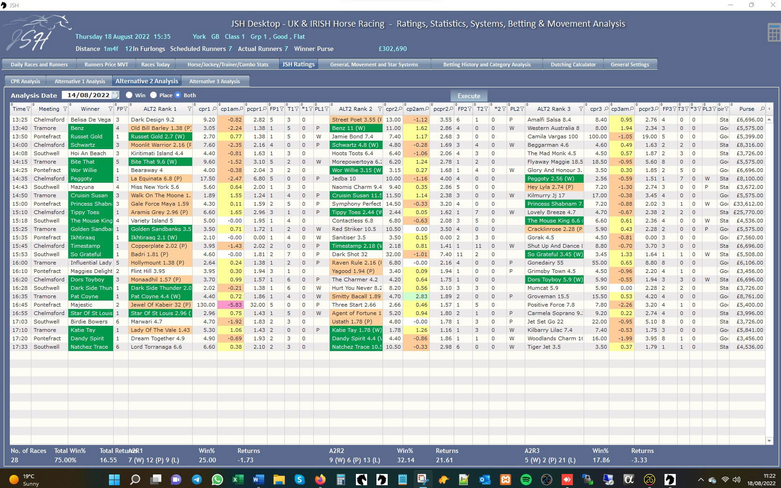Open the FP column filter
The width and height of the screenshot is (781, 488).
pyautogui.click(x=125, y=109)
